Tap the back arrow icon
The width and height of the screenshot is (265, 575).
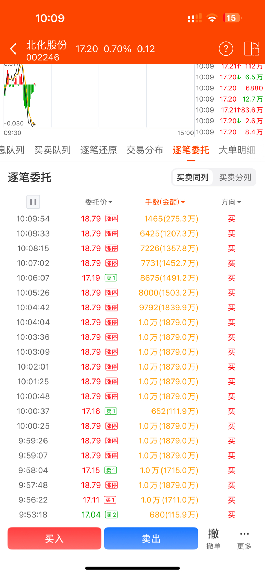tap(13, 49)
